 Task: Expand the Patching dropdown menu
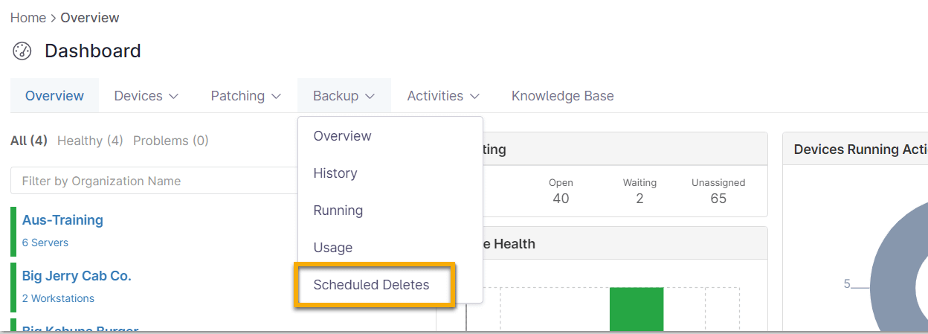245,96
